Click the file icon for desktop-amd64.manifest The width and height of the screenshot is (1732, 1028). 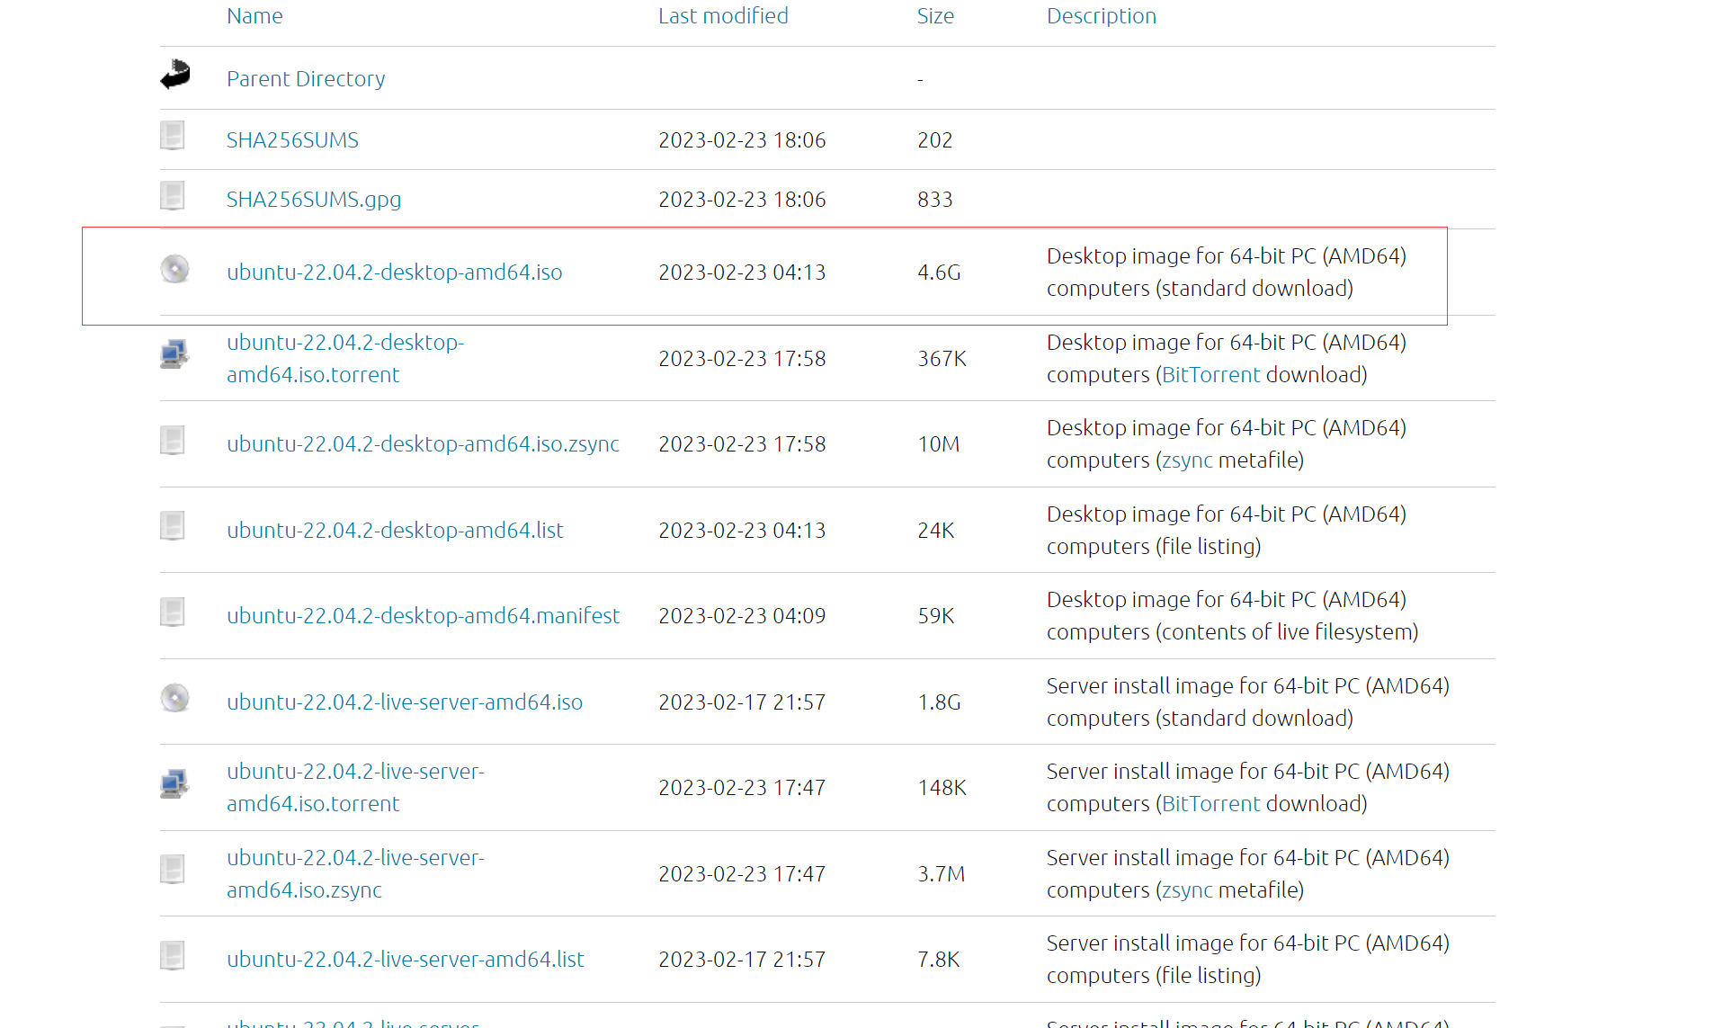pos(173,612)
